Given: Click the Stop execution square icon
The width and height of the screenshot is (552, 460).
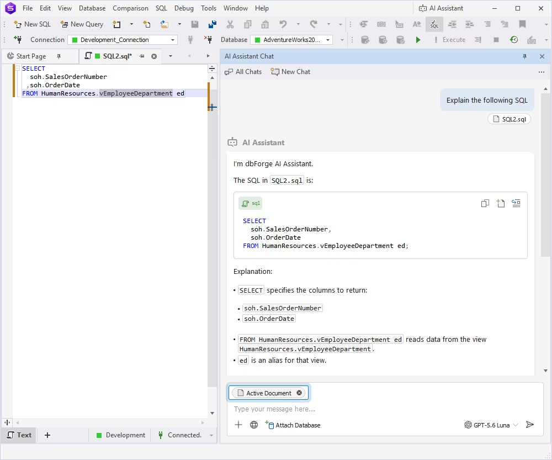Looking at the screenshot, I should click(x=496, y=40).
